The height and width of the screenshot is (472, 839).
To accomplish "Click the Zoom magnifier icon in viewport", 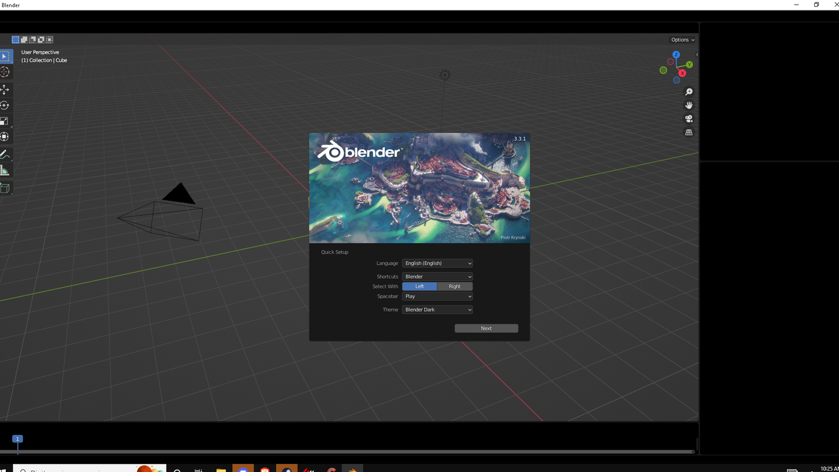I will tap(689, 92).
